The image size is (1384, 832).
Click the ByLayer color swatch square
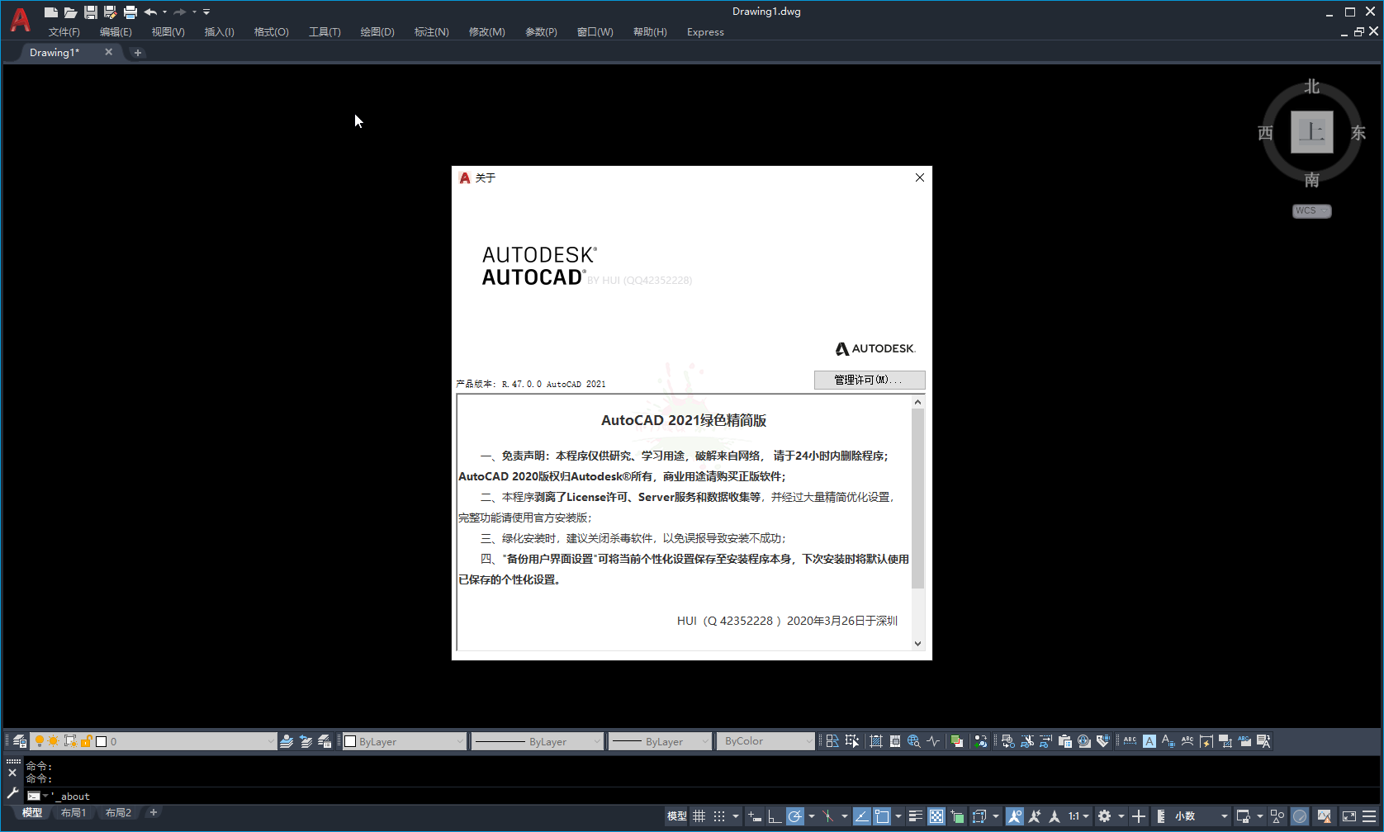[350, 740]
